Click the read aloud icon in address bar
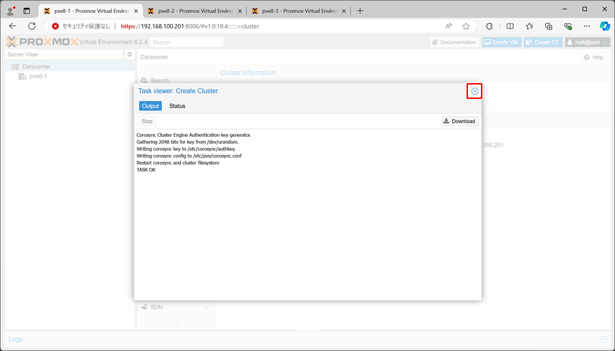Screen dimensions: 615x351 [449, 26]
